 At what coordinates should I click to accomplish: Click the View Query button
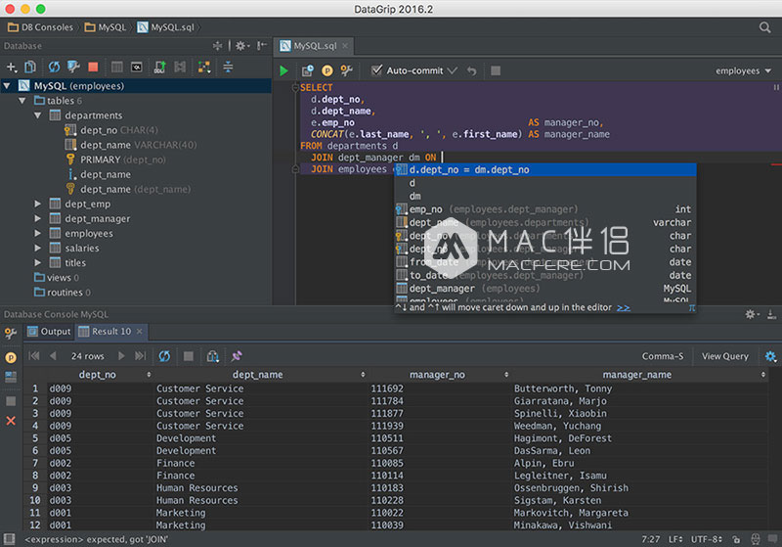click(x=725, y=356)
